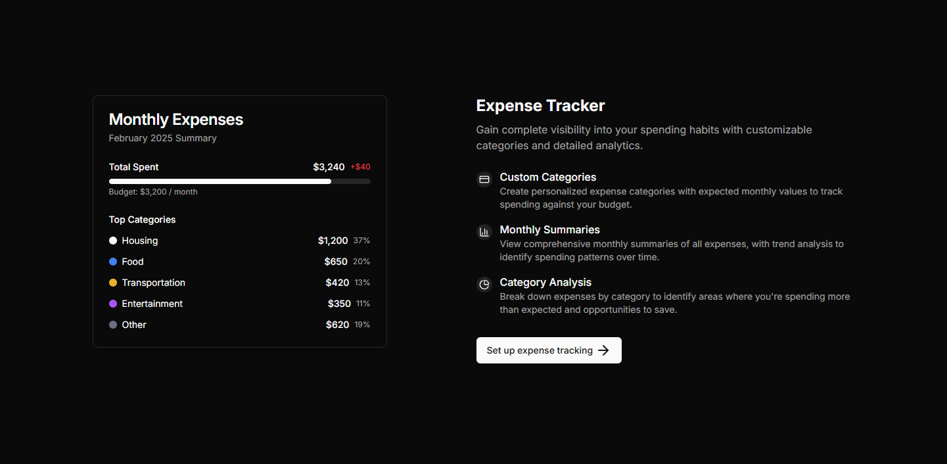Click the February 2025 Summary label
The width and height of the screenshot is (947, 464).
(x=162, y=138)
